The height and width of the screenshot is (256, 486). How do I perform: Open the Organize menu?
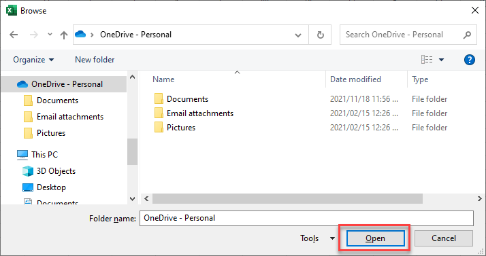tap(33, 60)
